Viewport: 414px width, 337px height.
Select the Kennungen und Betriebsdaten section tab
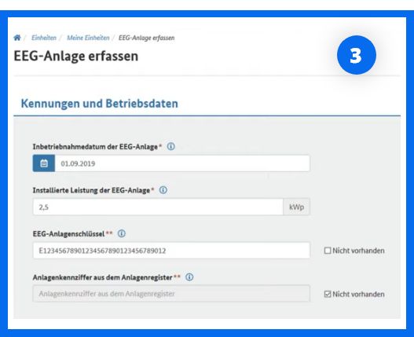[x=100, y=104]
